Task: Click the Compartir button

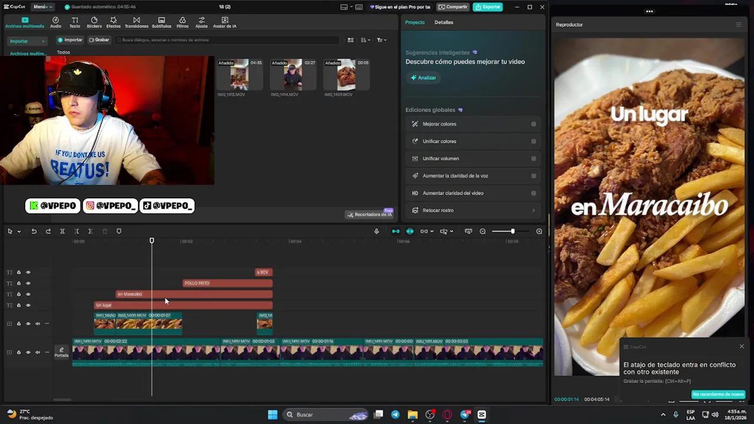Action: (453, 7)
